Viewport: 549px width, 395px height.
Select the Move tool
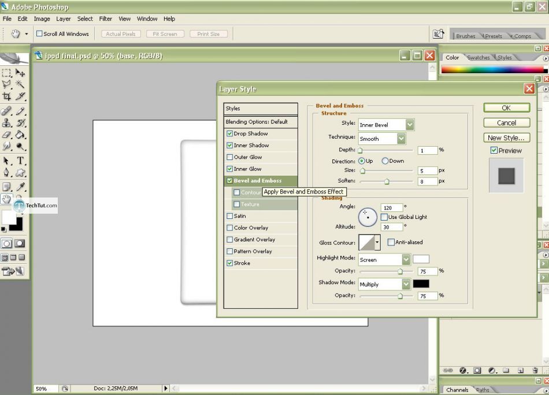(x=20, y=73)
